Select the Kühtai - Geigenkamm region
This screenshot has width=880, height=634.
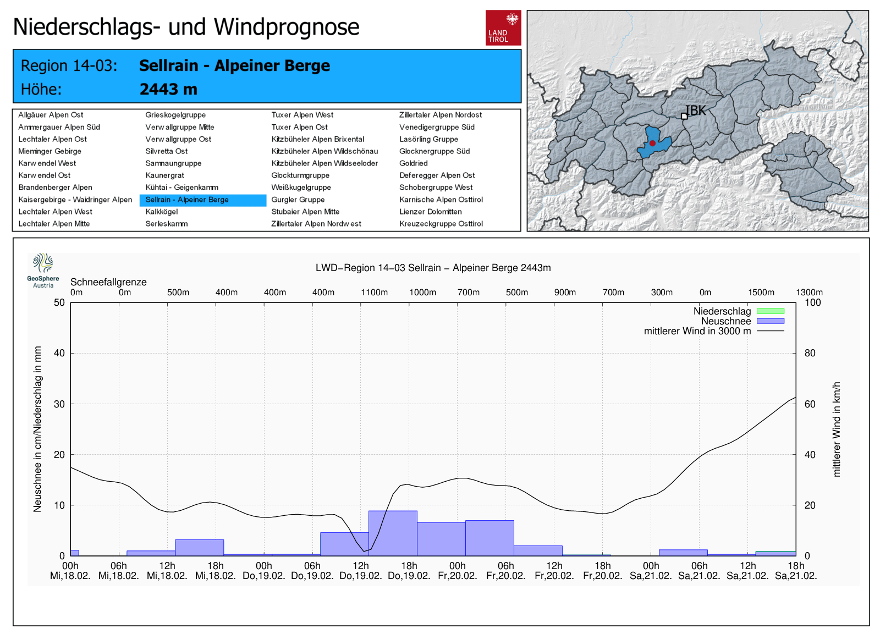click(x=182, y=188)
